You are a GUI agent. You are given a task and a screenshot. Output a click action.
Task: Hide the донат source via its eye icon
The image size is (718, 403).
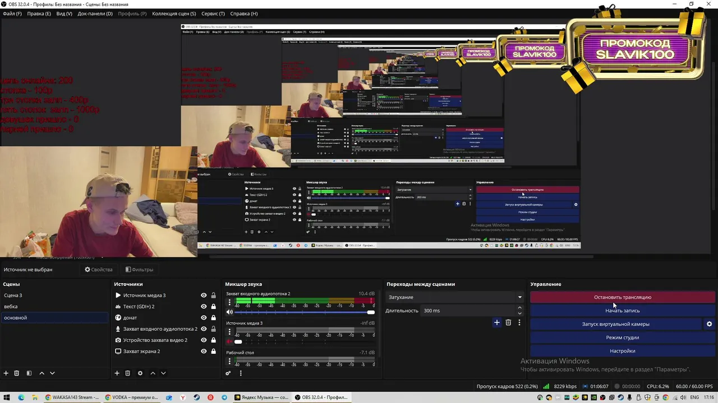tap(204, 318)
